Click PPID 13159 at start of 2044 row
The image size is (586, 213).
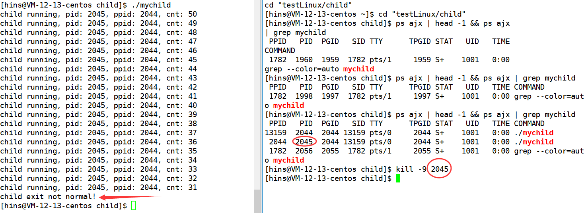pyautogui.click(x=275, y=133)
